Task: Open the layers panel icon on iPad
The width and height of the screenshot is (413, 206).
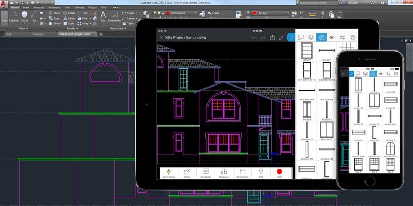Action: coord(311,37)
